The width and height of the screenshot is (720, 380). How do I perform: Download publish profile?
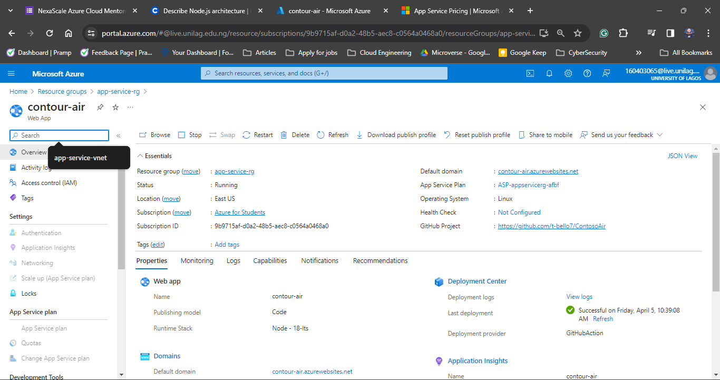pos(396,135)
